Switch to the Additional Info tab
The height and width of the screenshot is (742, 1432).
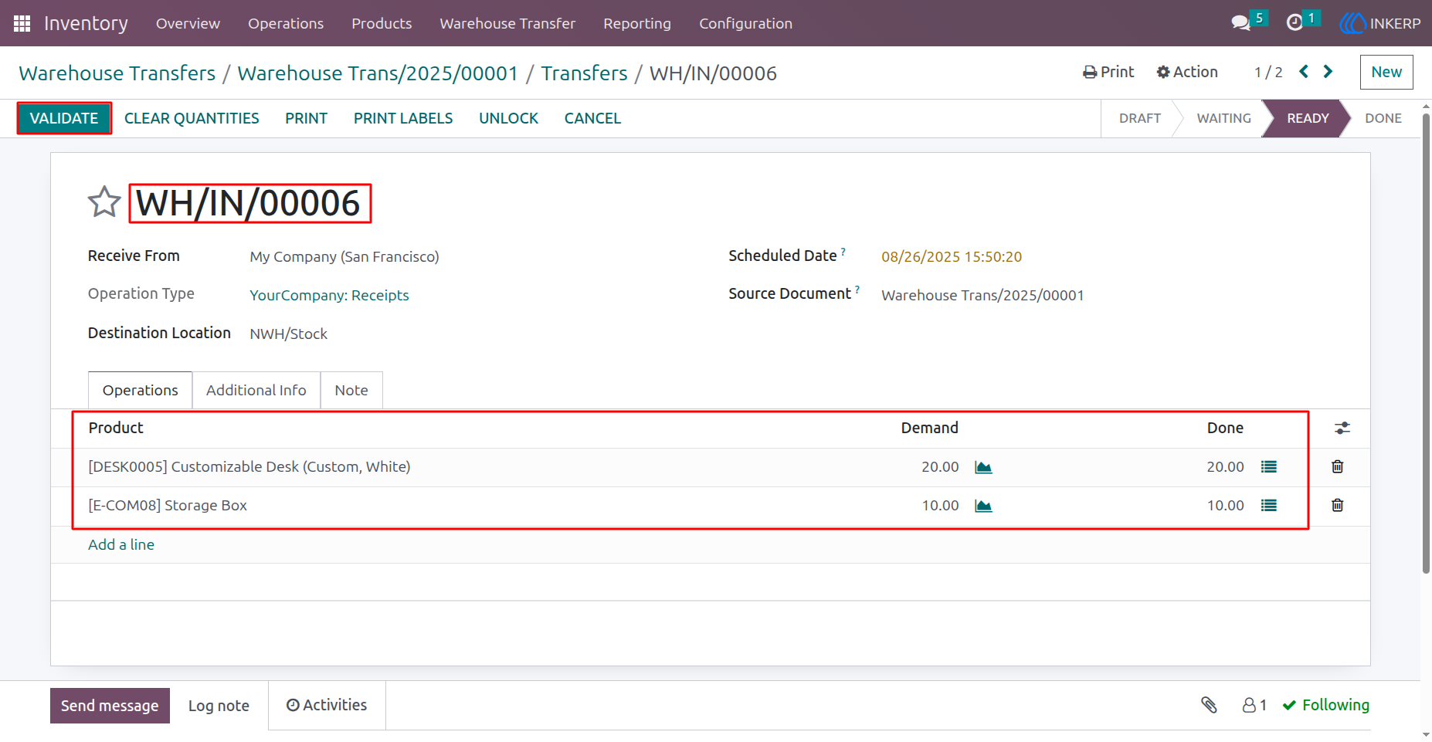click(256, 390)
